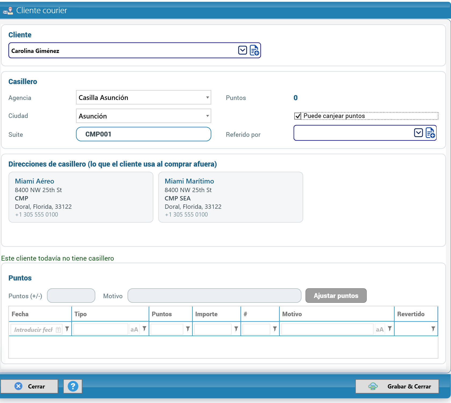Image resolution: width=451 pixels, height=403 pixels.
Task: Click the Puntos (+/-) input field
Action: tap(71, 296)
